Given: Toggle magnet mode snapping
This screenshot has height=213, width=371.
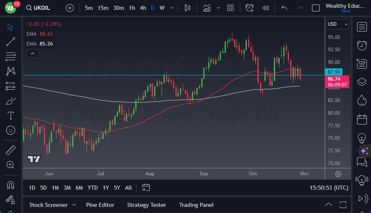Looking at the screenshot, I should point(11,185).
